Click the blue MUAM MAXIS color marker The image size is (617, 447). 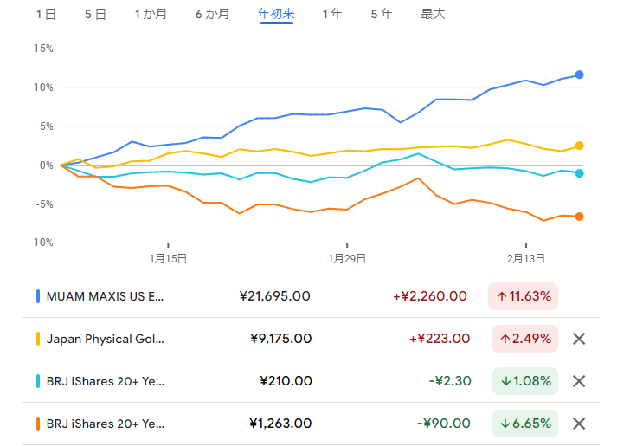pos(38,296)
